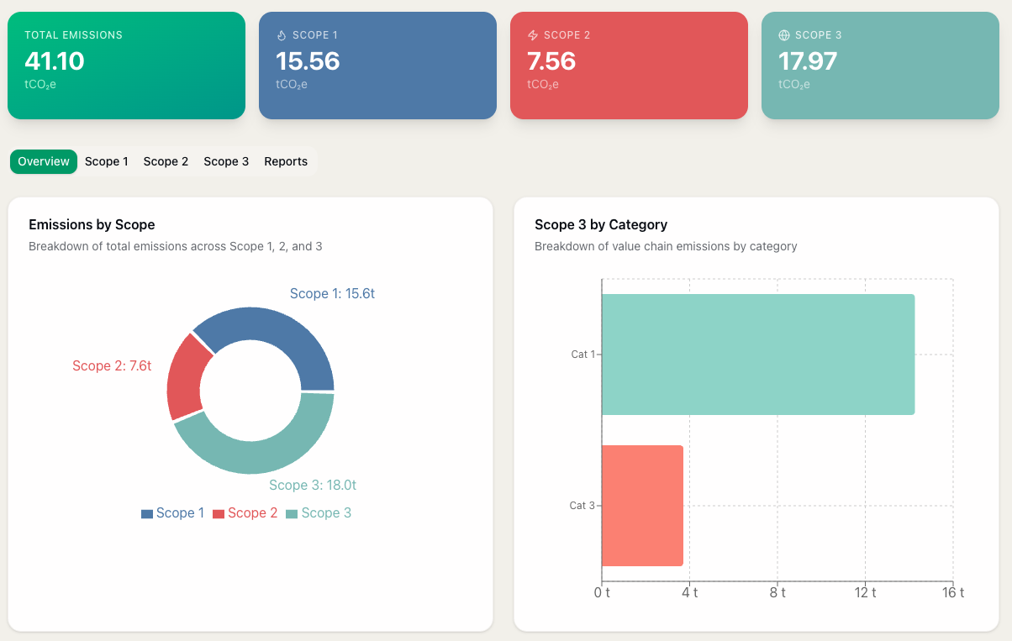Click the lightning bolt icon on Scope 2 card

click(x=533, y=35)
